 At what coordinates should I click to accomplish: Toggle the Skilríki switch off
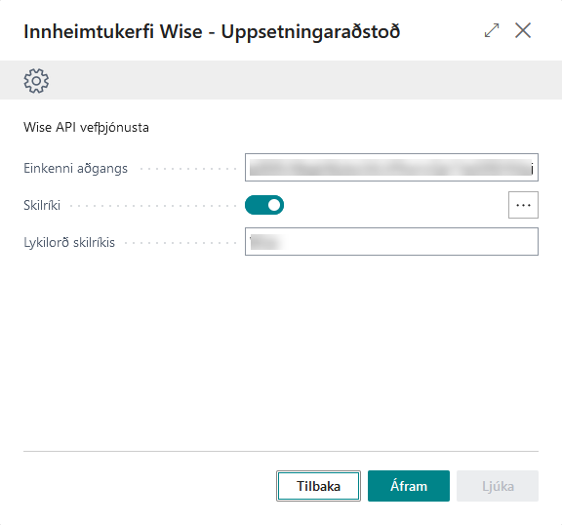point(264,205)
